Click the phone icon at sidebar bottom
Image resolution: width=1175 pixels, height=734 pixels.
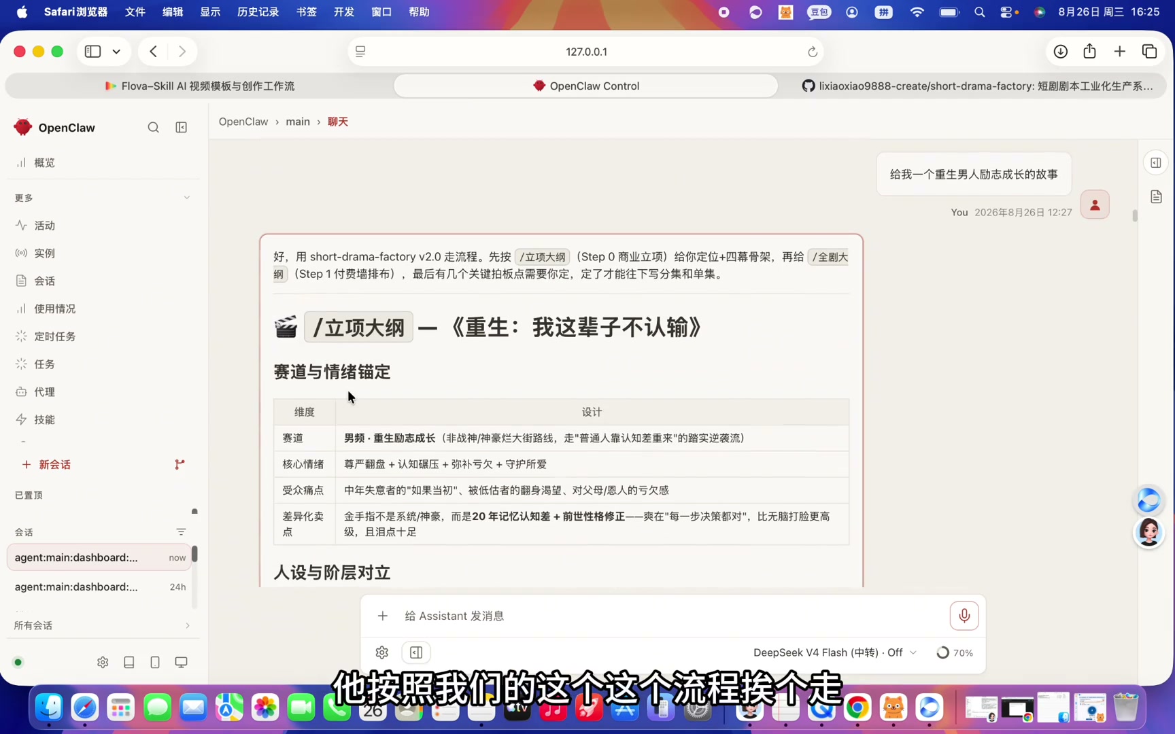155,663
